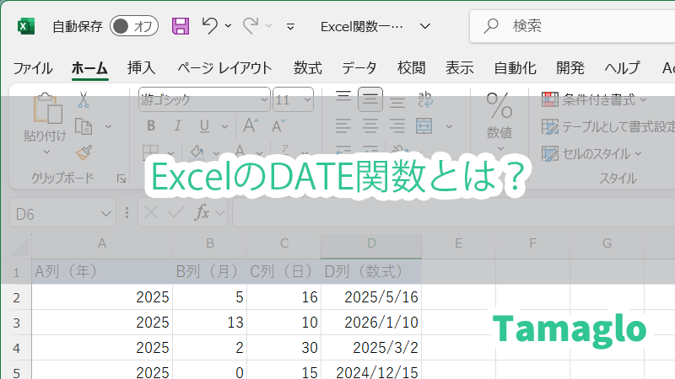
Task: Click the undo arrow icon
Action: [x=210, y=26]
